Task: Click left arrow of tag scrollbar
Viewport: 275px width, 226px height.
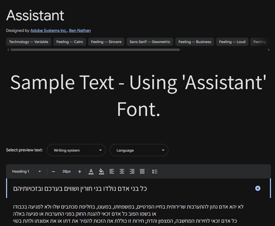Action: pos(8,50)
